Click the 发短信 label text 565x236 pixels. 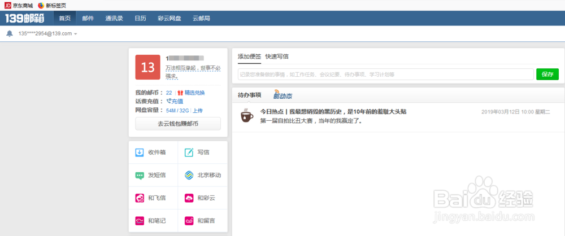click(x=157, y=176)
